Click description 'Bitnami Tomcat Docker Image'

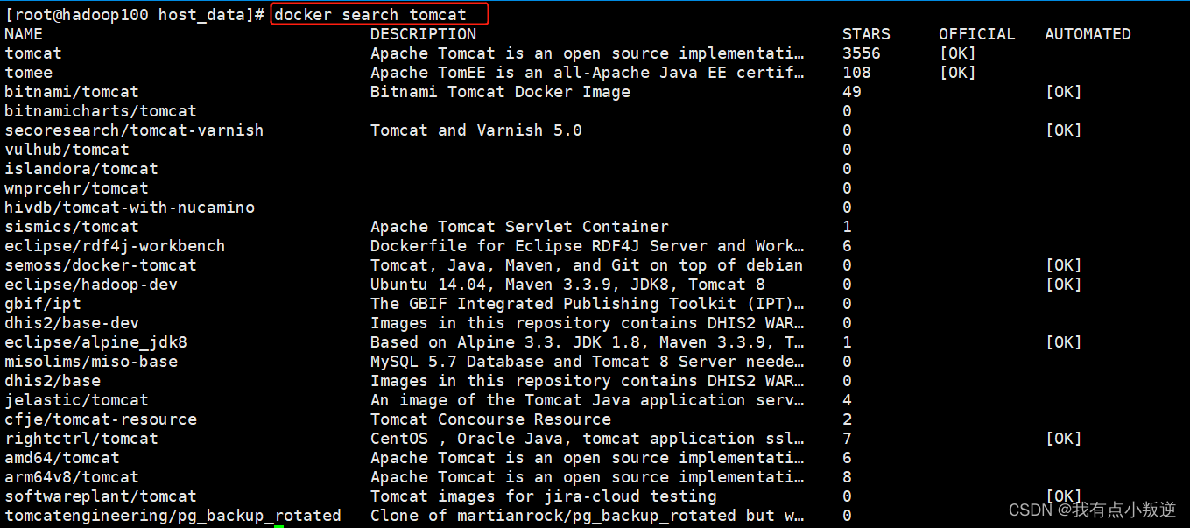click(x=500, y=92)
